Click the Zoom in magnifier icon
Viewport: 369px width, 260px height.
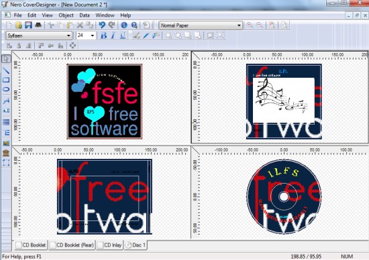point(250,25)
